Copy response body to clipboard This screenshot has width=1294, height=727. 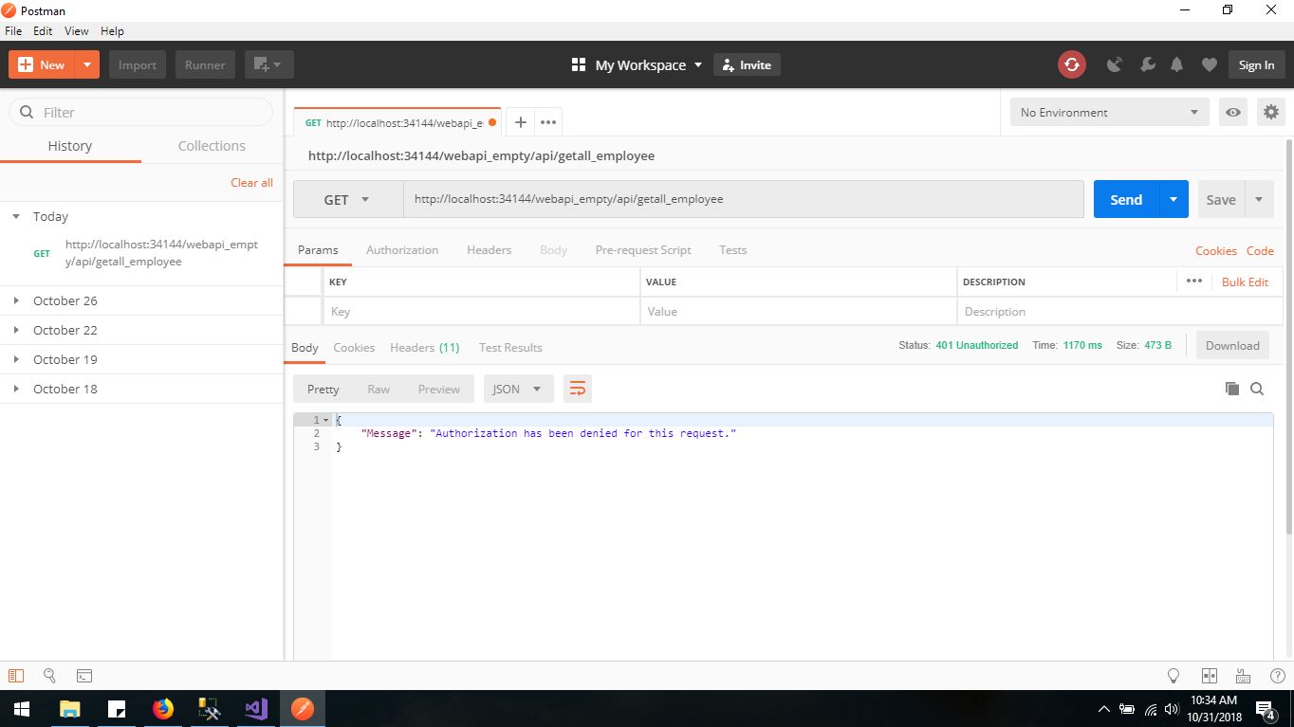(1231, 389)
